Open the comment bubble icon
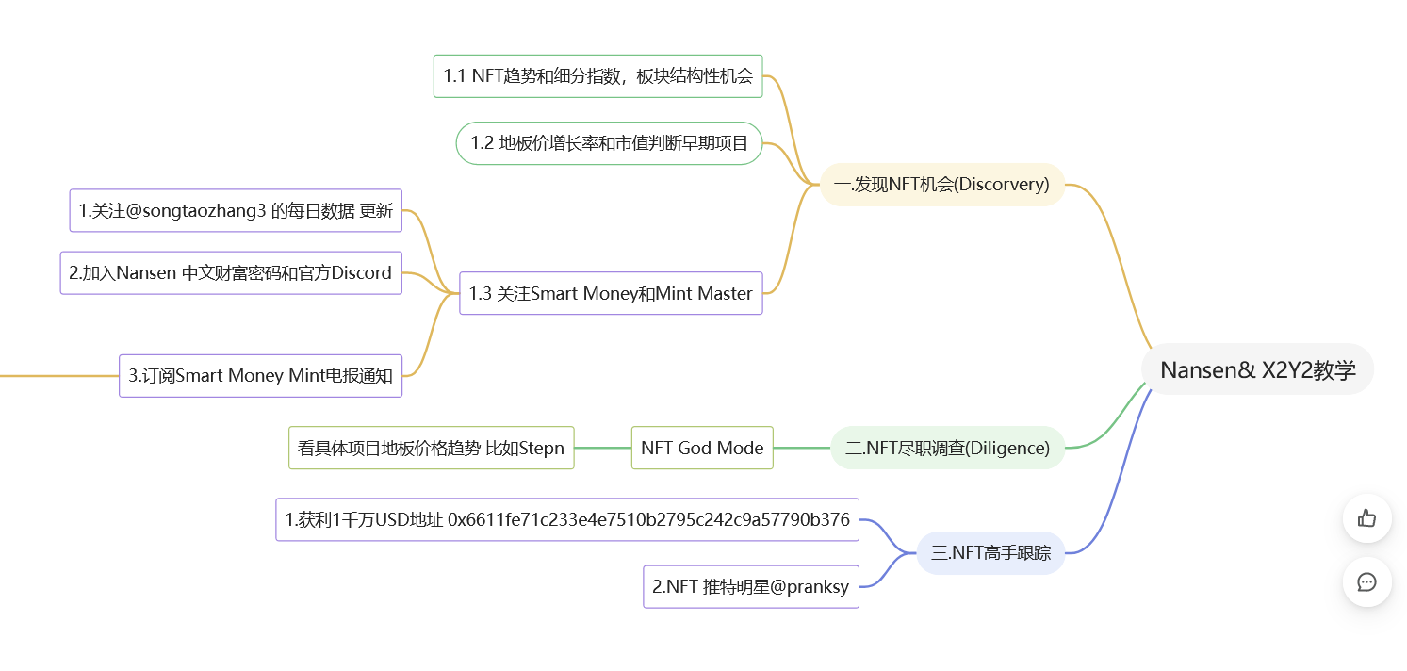 (1367, 582)
